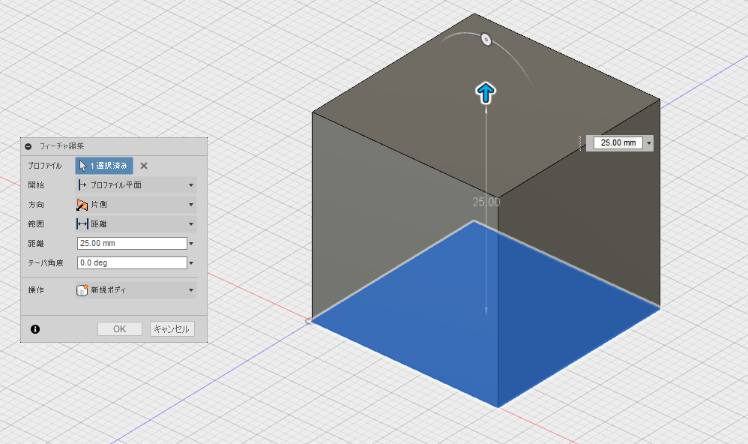Click the プロファイル平面 start icon

(82, 184)
